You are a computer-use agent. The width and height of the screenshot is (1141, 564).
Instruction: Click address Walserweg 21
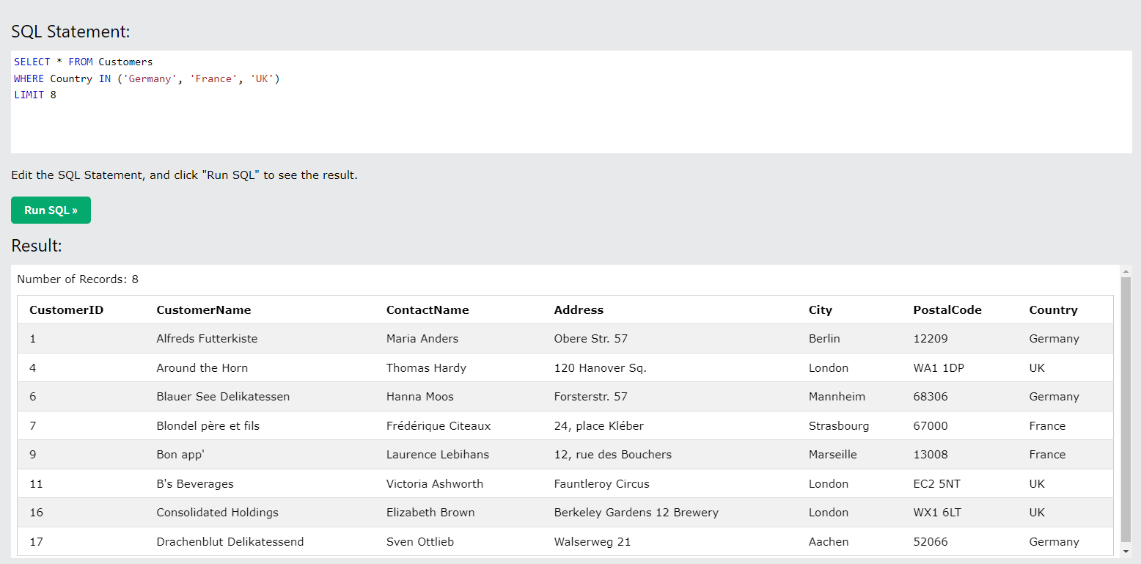592,542
